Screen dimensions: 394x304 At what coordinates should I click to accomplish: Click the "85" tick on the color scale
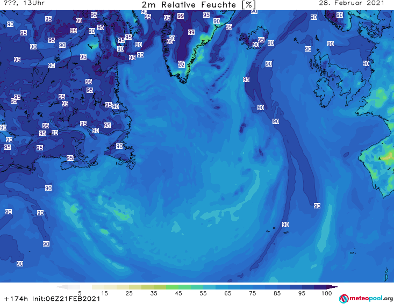277,293
